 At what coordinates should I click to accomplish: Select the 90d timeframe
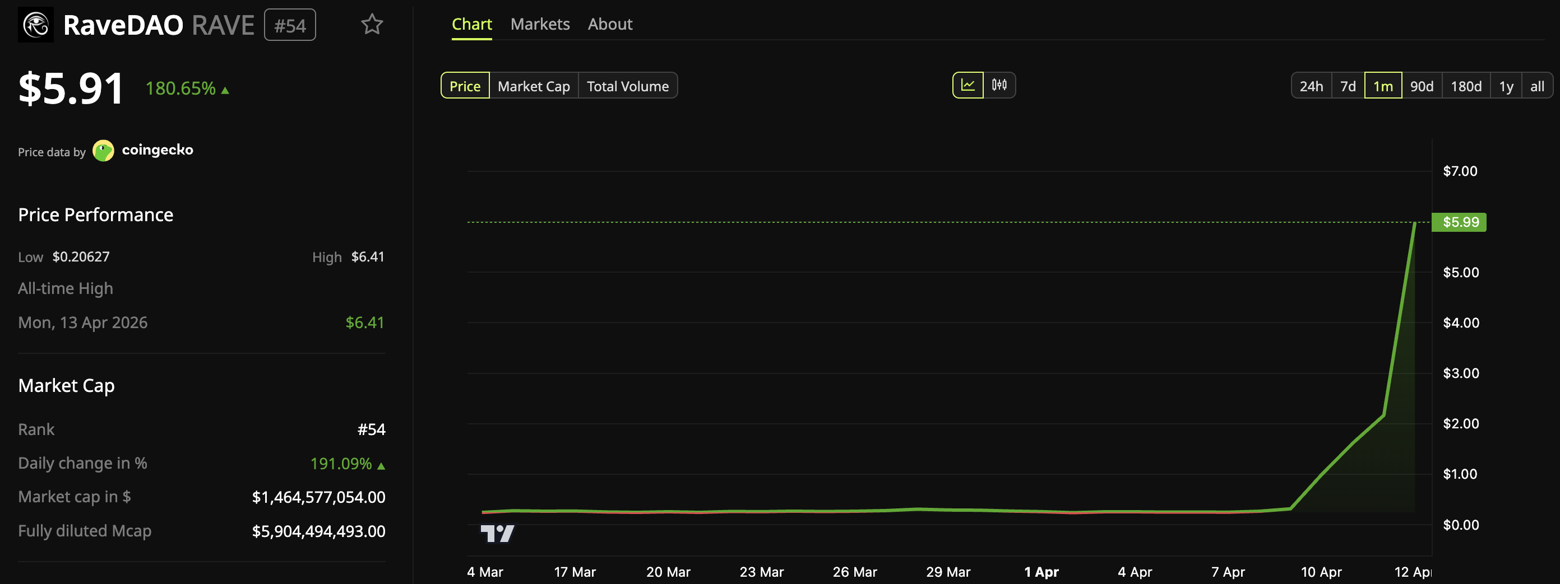[1422, 86]
